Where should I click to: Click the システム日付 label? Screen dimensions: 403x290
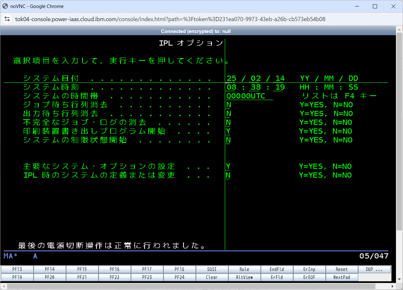coord(51,78)
